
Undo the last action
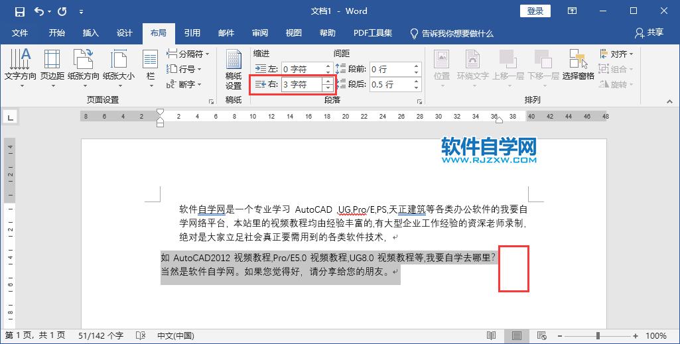39,12
